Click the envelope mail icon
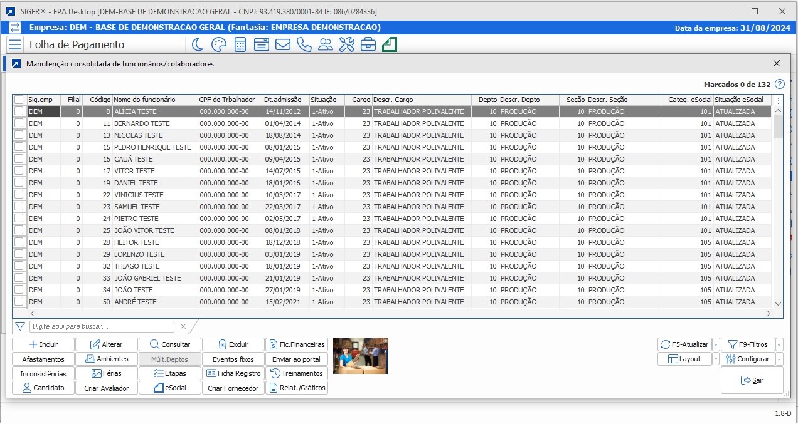The height and width of the screenshot is (424, 798). (x=282, y=44)
